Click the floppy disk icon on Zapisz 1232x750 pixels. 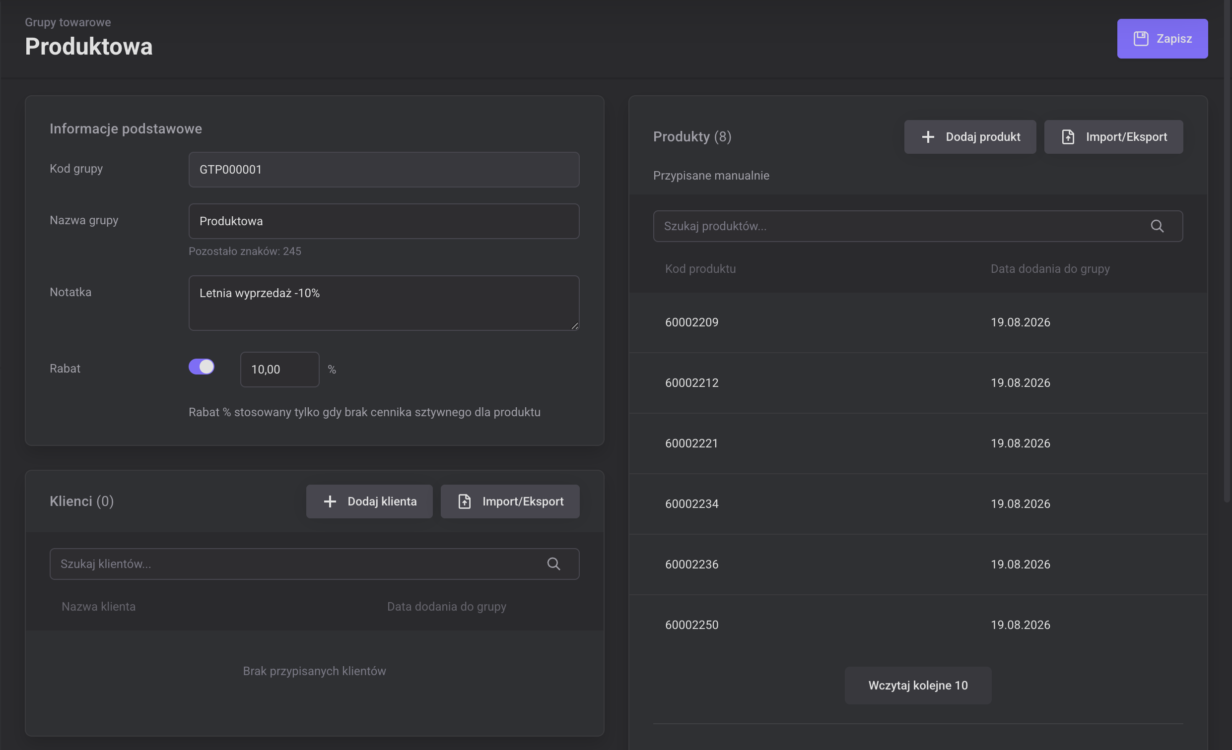pyautogui.click(x=1141, y=39)
